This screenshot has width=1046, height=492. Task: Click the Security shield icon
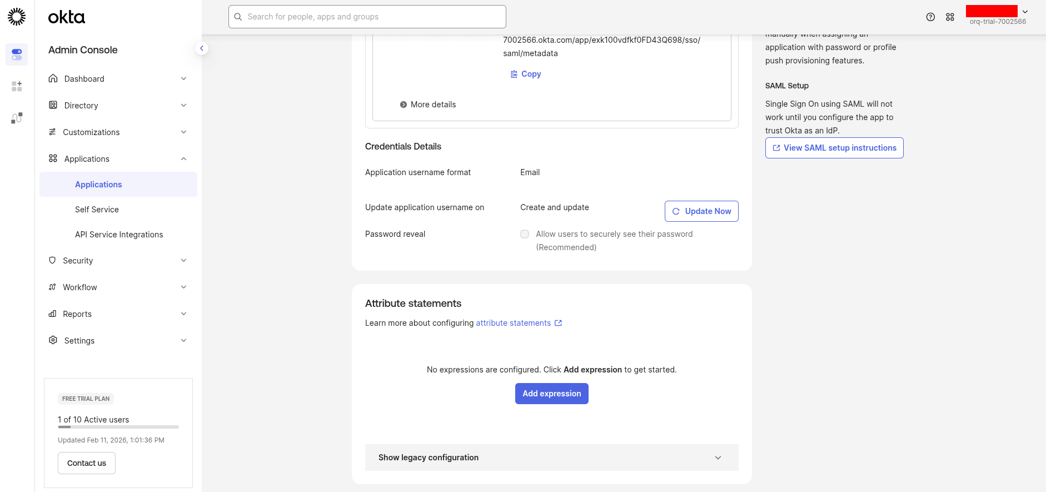pyautogui.click(x=52, y=260)
